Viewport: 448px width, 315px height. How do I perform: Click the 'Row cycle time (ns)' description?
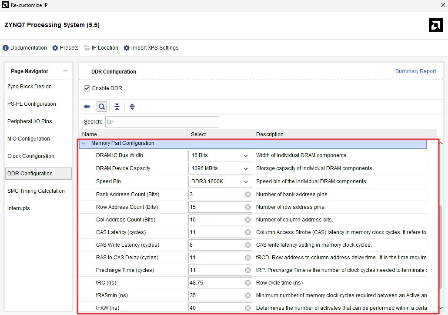[279, 283]
